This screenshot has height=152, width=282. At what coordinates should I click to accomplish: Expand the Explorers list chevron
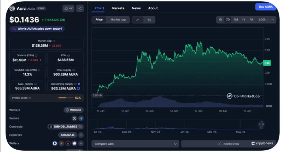(x=81, y=135)
